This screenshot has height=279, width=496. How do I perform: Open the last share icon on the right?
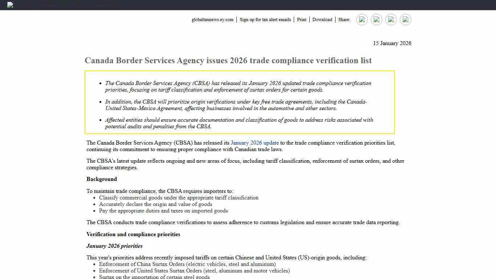coord(405,20)
